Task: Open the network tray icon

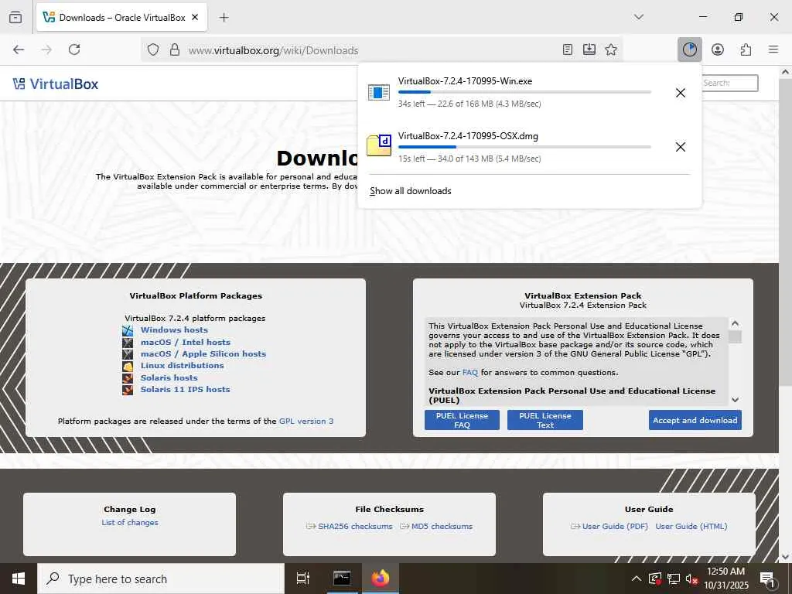Action: [x=674, y=579]
